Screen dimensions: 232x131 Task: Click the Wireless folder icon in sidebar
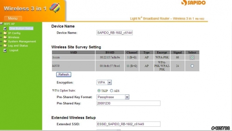click(x=5, y=37)
